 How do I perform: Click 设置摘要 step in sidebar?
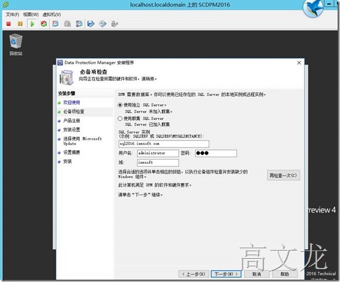pyautogui.click(x=71, y=153)
